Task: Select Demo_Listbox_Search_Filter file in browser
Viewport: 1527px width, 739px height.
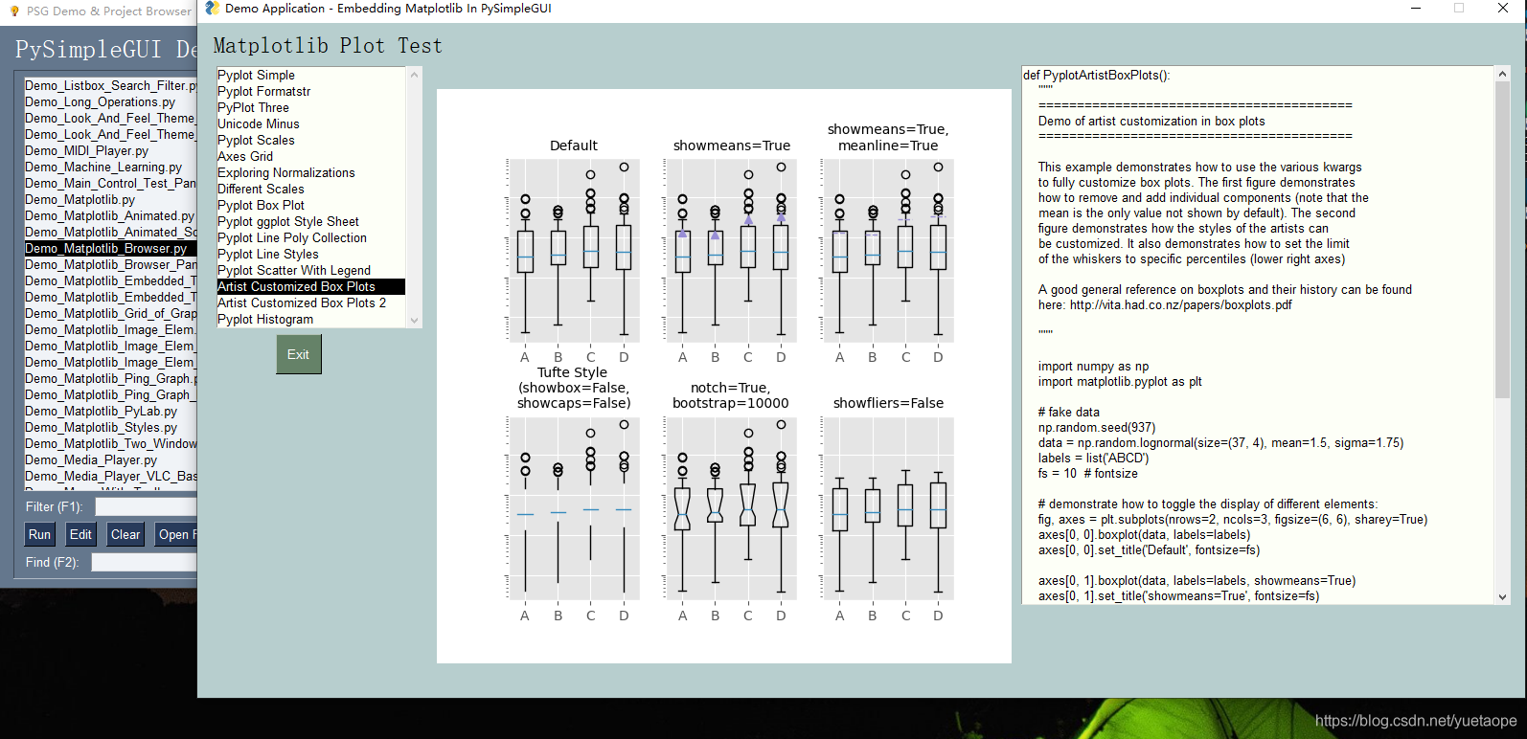Action: [x=110, y=85]
